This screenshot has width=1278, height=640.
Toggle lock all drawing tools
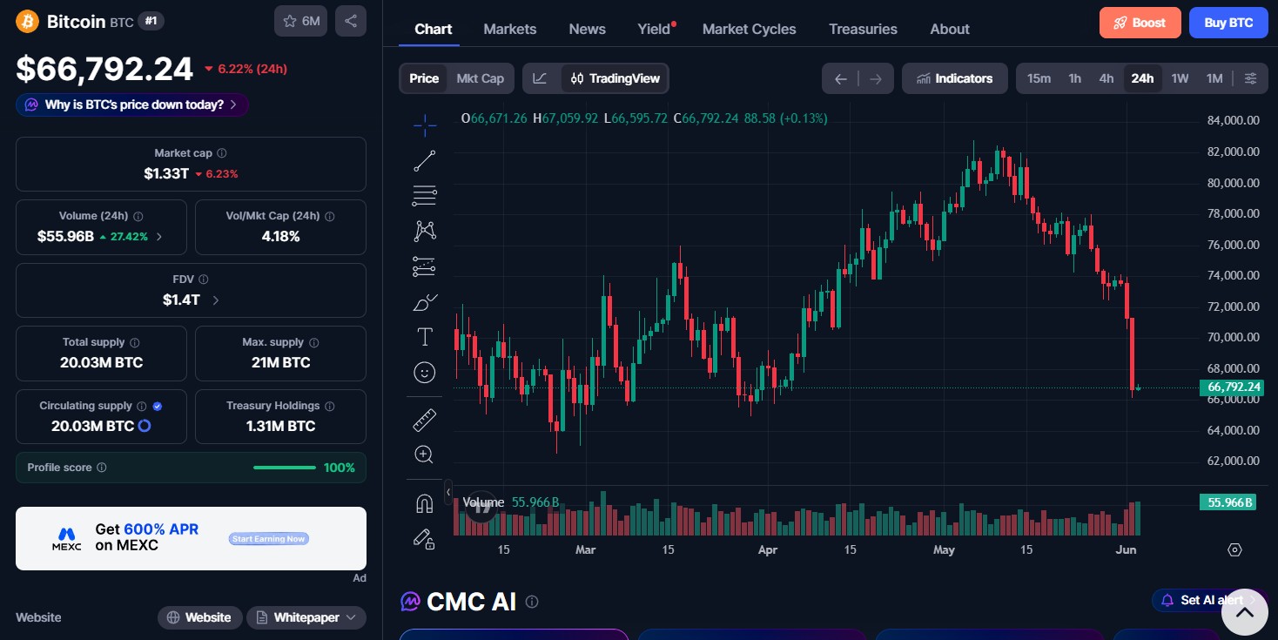click(425, 539)
